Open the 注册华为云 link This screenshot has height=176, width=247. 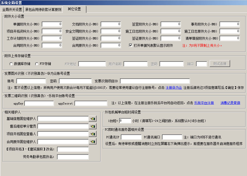pos(174,88)
